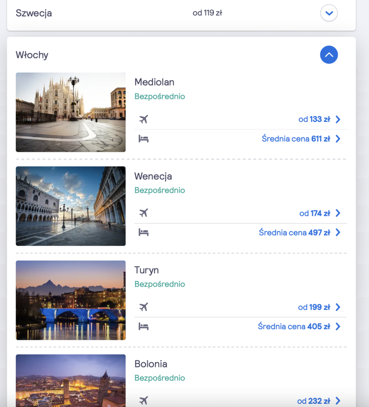The width and height of the screenshot is (369, 407).
Task: Click the bed icon in the Mediolan row
Action: [x=144, y=139]
